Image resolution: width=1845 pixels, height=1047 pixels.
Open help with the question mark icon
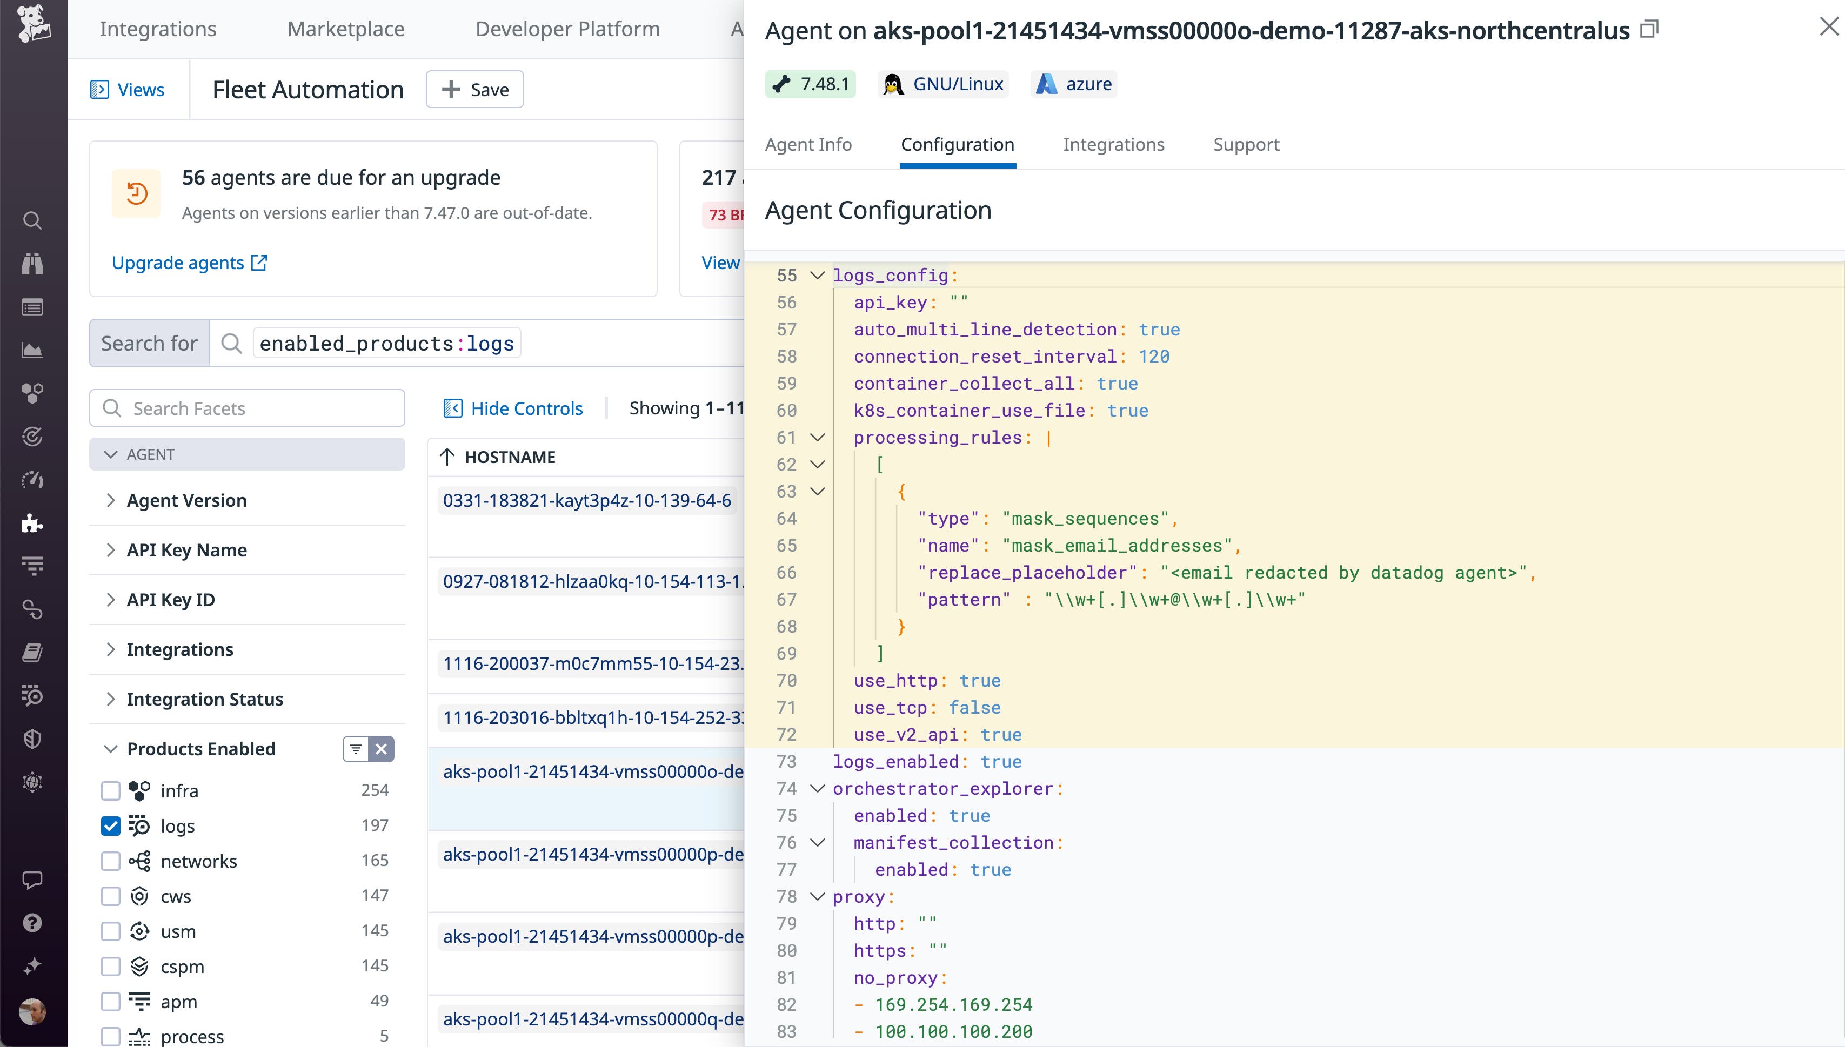32,923
